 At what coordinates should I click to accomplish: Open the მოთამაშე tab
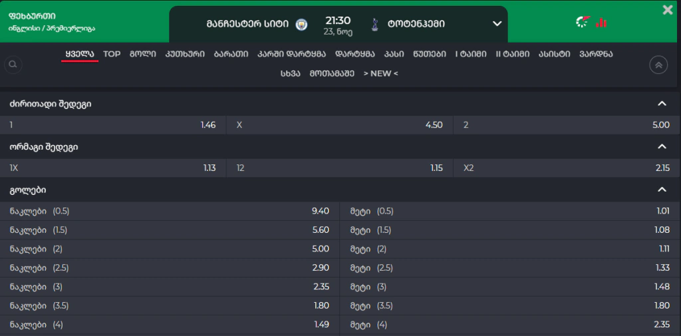pos(332,73)
